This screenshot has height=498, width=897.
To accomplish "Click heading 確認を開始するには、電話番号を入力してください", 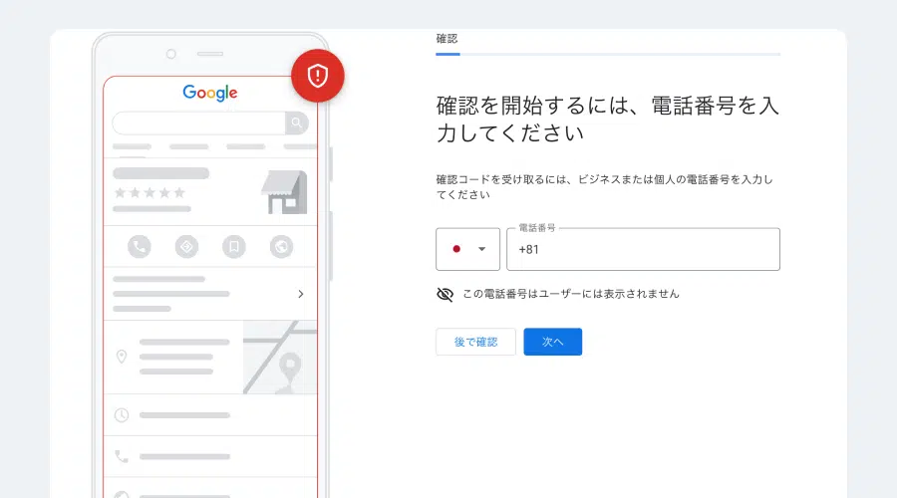I will [608, 119].
